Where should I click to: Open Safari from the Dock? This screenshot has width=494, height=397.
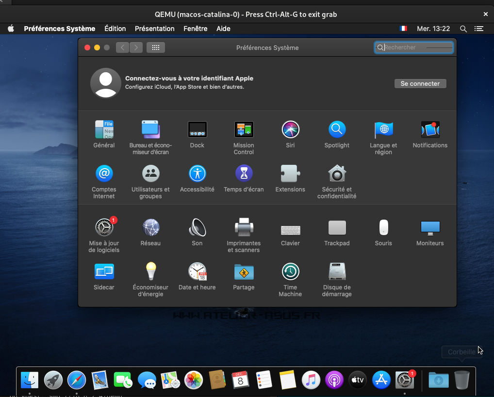point(77,380)
